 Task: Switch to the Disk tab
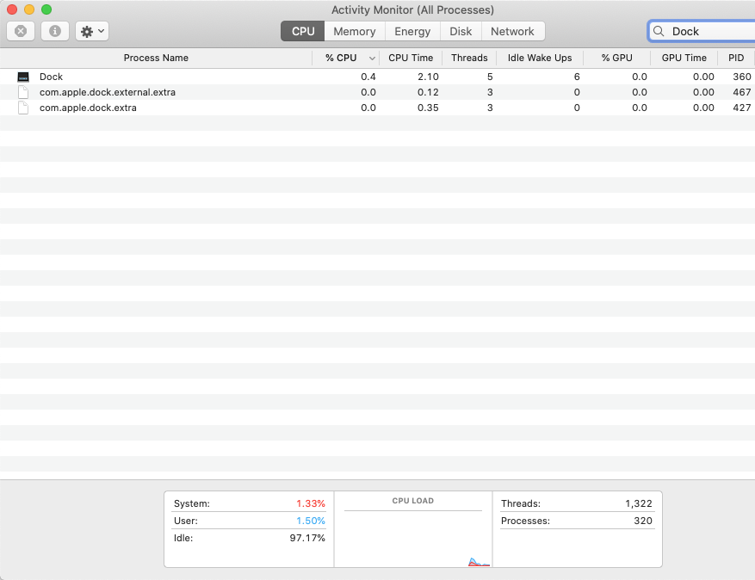click(x=461, y=31)
